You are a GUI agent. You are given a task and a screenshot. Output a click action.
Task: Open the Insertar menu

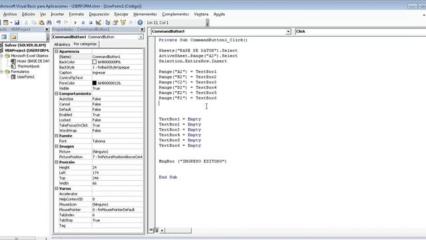57,14
